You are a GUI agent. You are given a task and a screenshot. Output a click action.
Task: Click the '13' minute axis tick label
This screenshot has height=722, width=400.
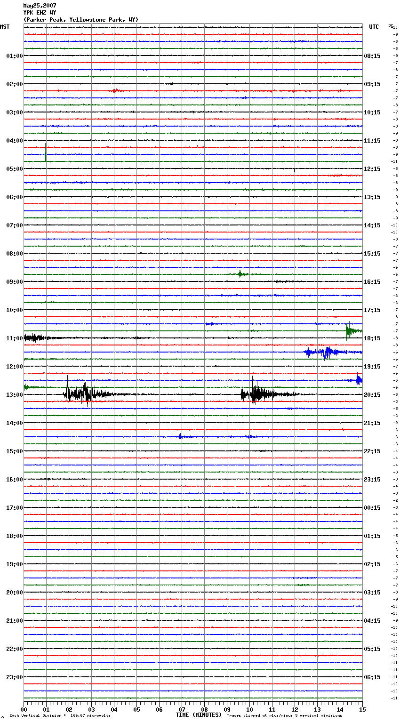(318, 709)
